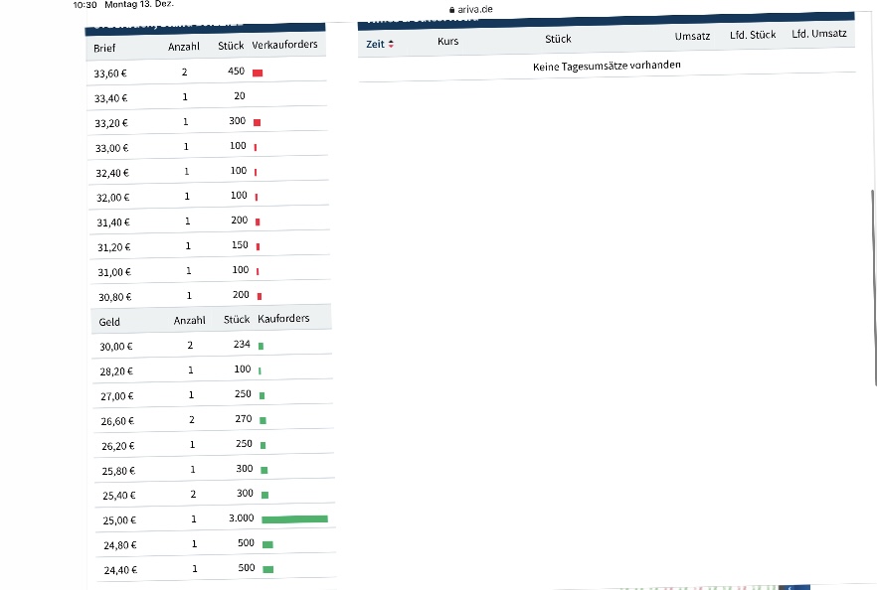Tap the Verkauforders column header
Viewport: 877px width, 590px height.
coord(285,46)
